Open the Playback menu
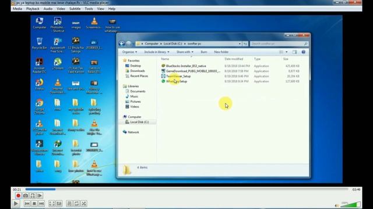Viewport: 373px width, 209px height. 33,9
